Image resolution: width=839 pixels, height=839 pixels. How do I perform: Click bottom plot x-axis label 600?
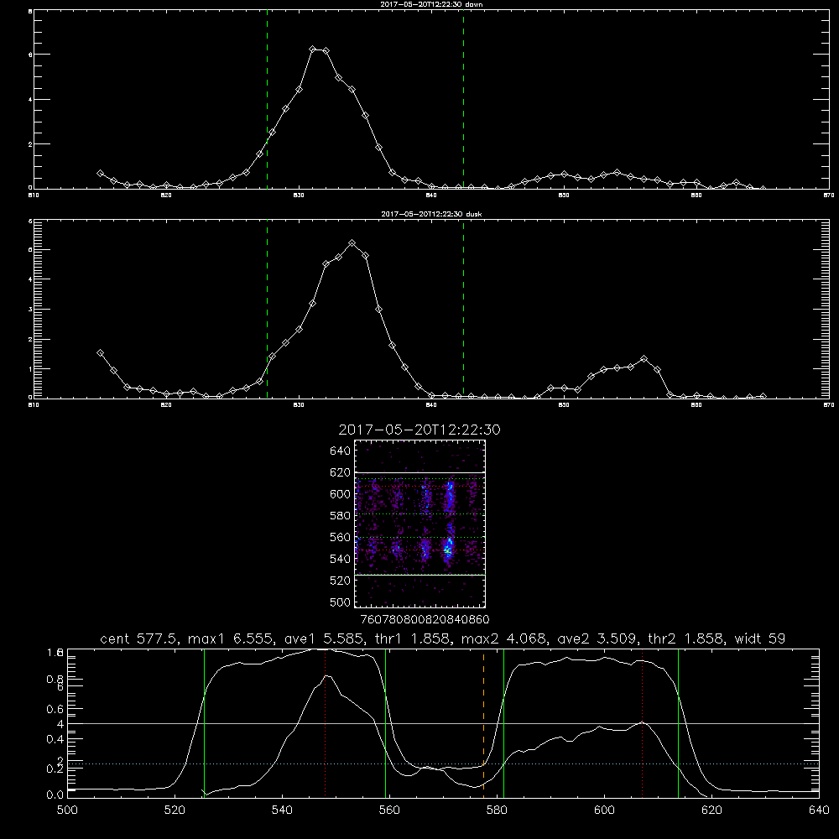point(605,810)
